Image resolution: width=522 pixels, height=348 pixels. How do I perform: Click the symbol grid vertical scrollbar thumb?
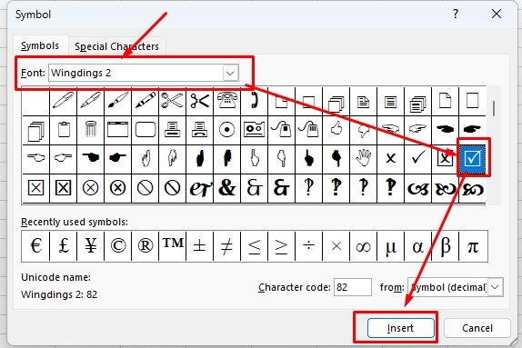[494, 108]
